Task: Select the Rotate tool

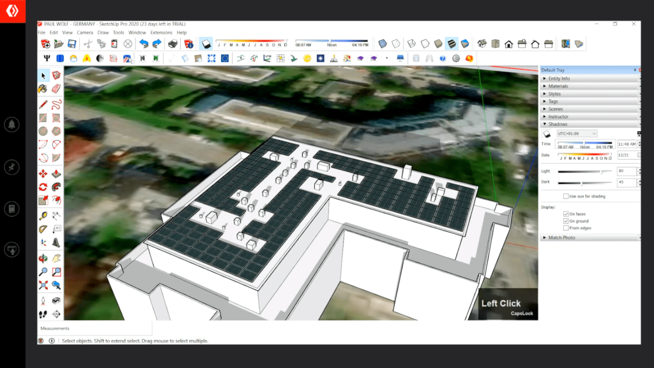Action: [43, 187]
